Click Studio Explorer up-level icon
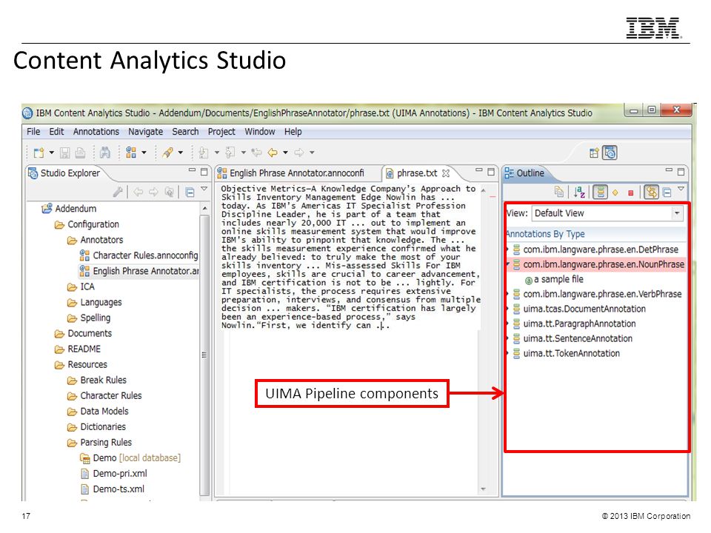The width and height of the screenshot is (711, 533). tap(169, 192)
